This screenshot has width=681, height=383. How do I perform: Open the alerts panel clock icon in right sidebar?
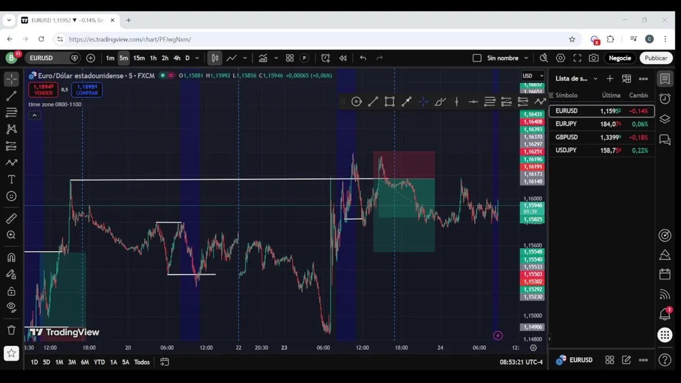pyautogui.click(x=665, y=98)
